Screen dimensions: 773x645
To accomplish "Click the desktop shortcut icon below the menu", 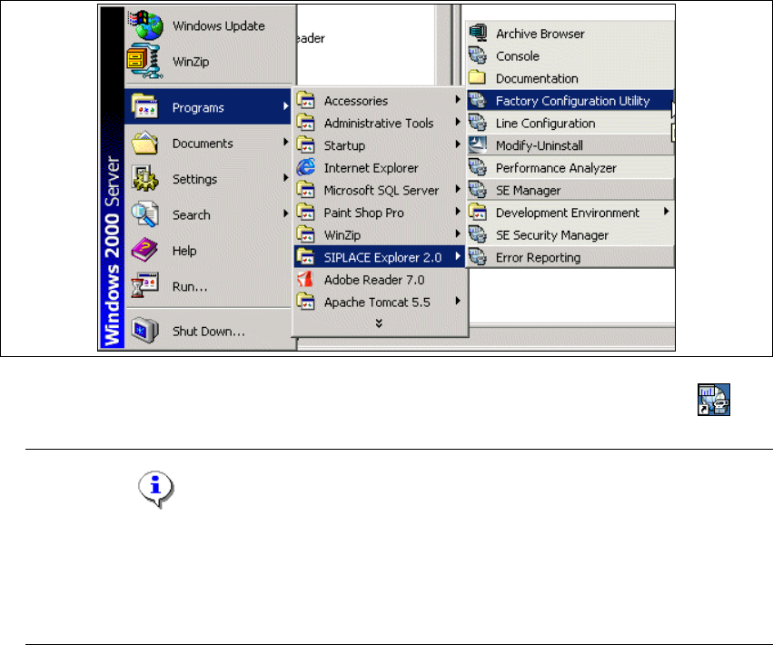I will [x=713, y=400].
